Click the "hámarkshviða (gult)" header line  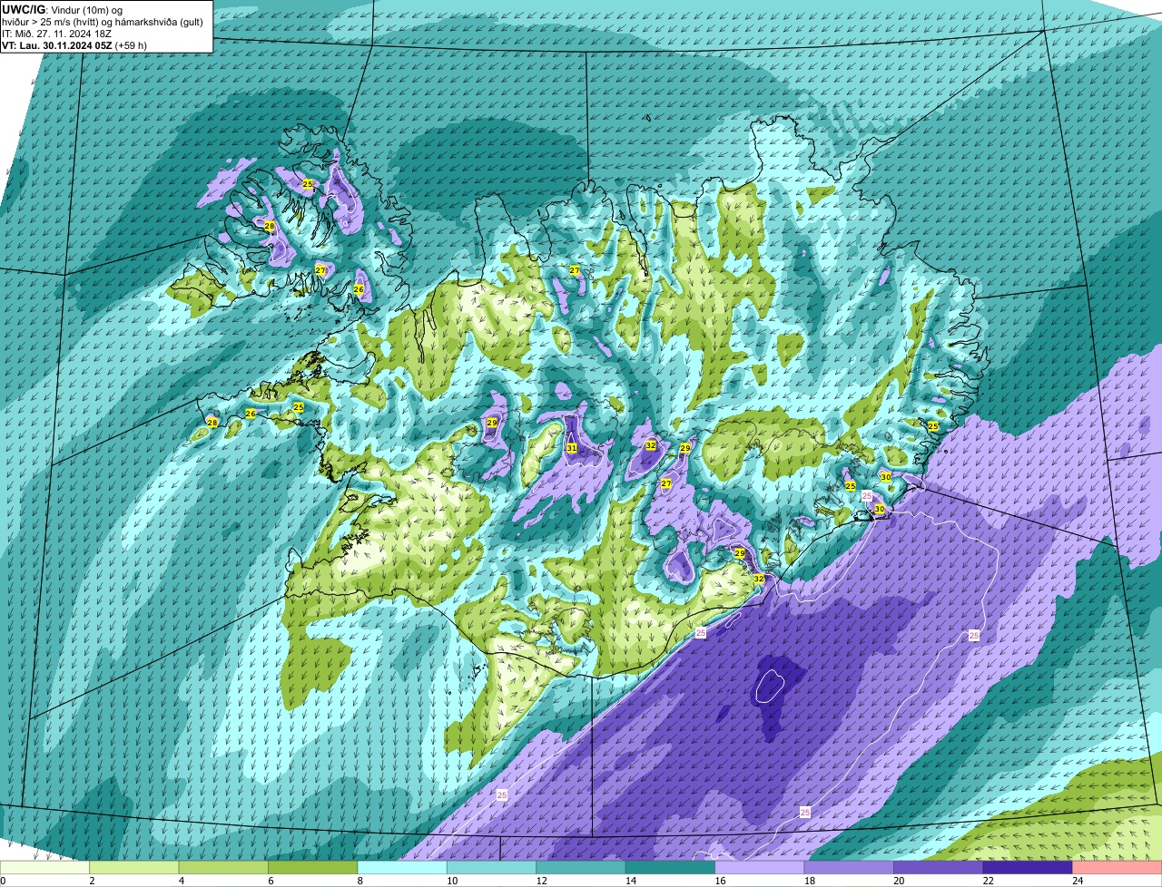158,22
